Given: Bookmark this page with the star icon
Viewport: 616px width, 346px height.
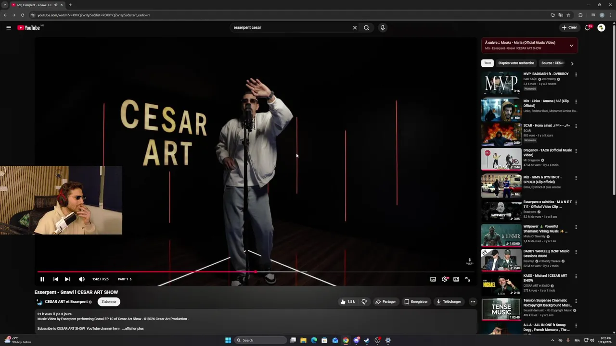Looking at the screenshot, I should (x=568, y=15).
